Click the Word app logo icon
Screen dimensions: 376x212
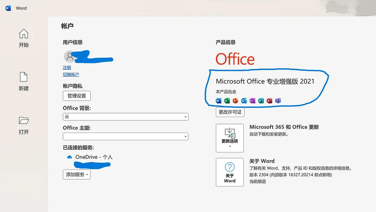(x=8, y=8)
